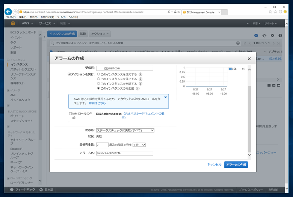Screen dimensions: 293x197
Task: Open the 1分 interval dropdown
Action: [139, 145]
